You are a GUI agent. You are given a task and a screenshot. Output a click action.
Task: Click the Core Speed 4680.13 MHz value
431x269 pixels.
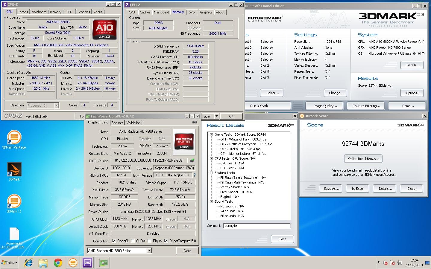(41, 78)
